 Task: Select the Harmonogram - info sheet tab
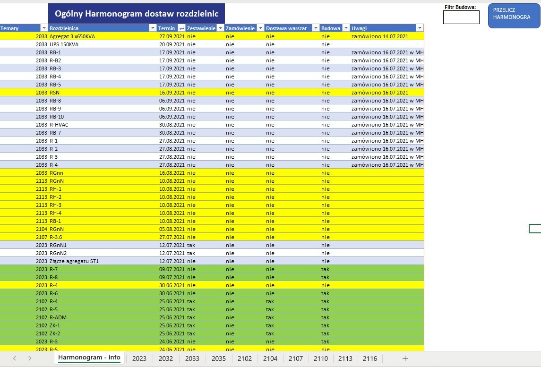tap(89, 358)
